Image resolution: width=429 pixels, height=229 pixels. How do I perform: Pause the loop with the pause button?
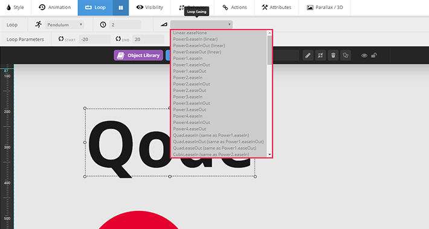[121, 8]
